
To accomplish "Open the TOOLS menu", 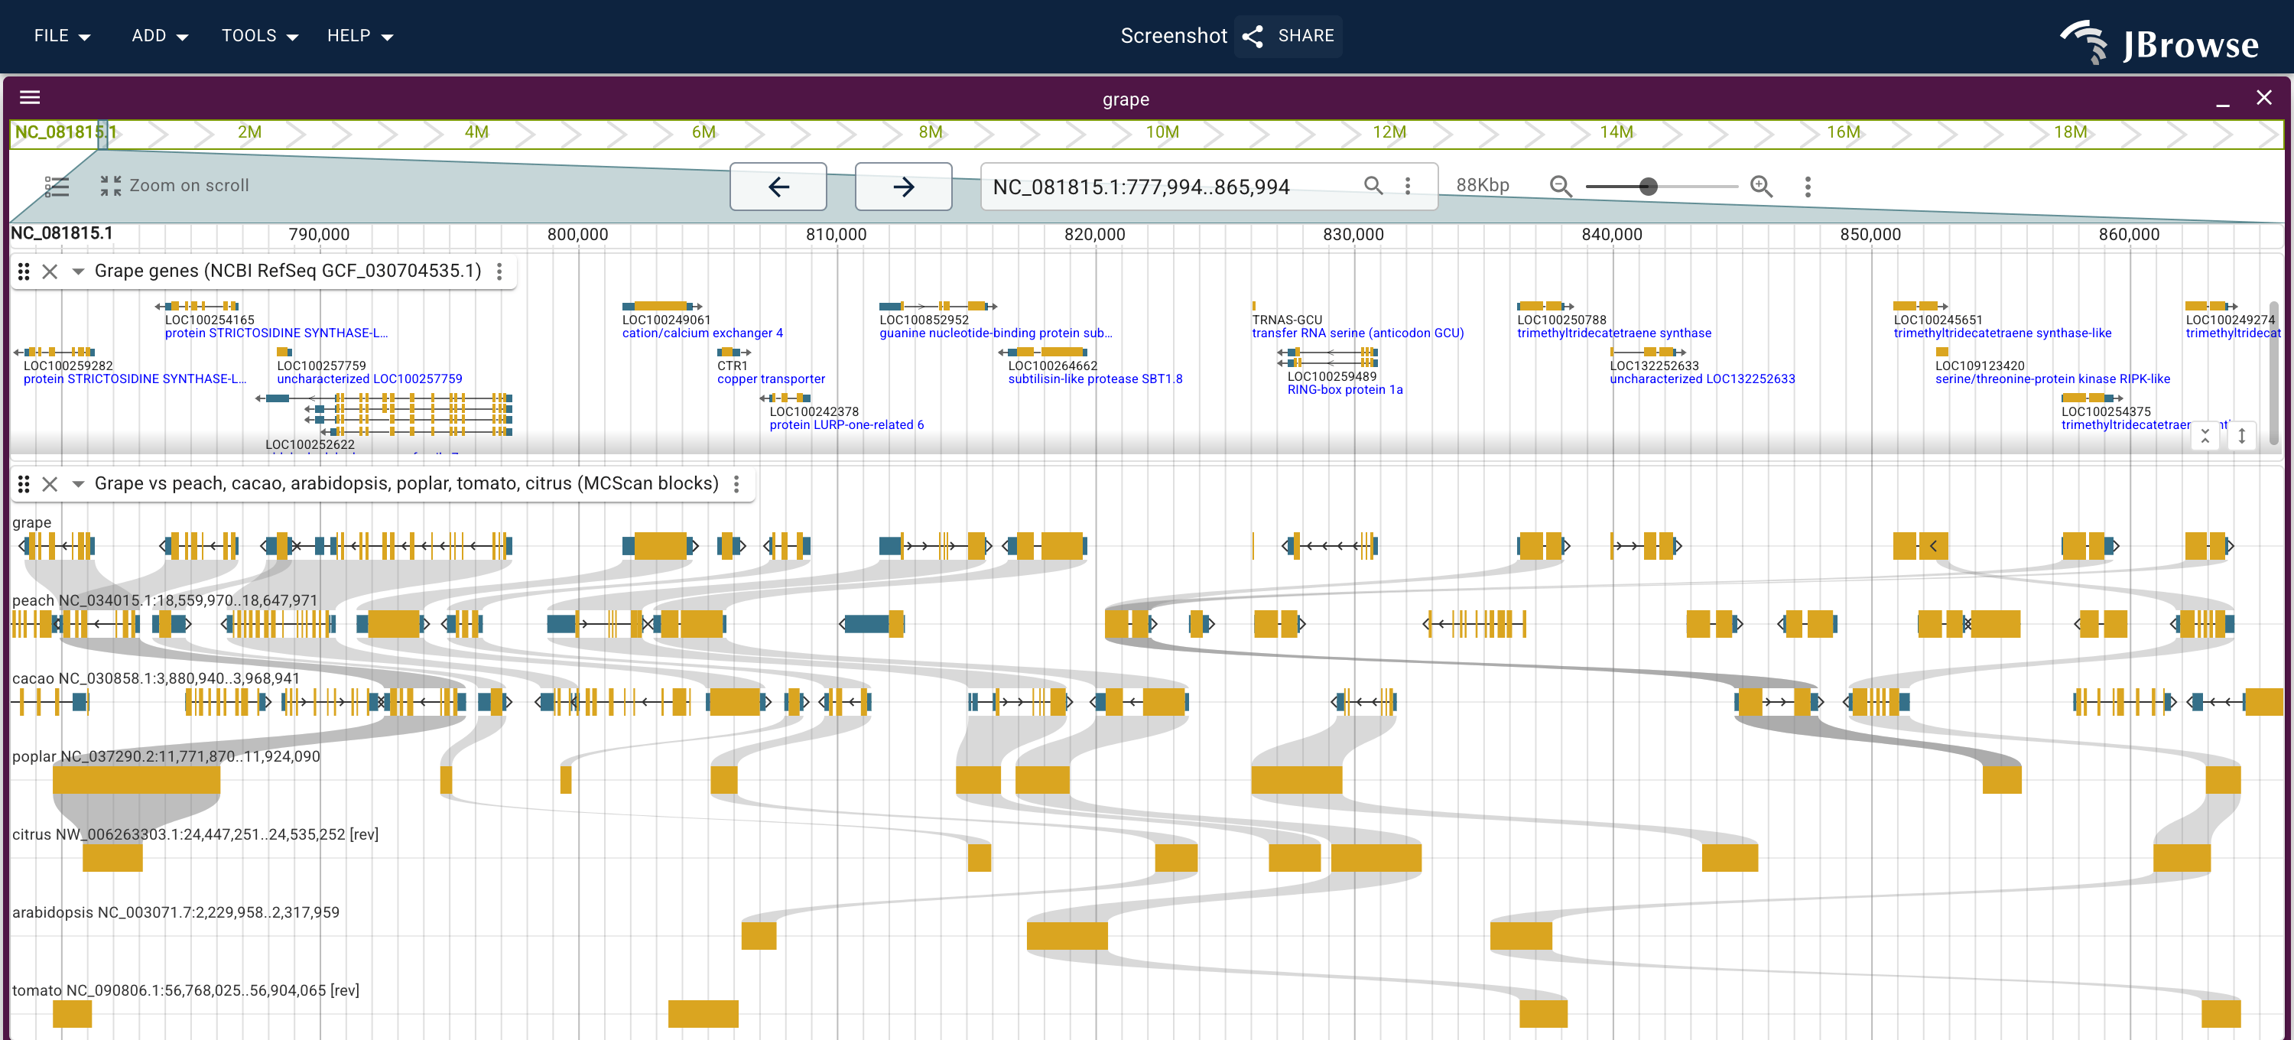I will tap(259, 36).
